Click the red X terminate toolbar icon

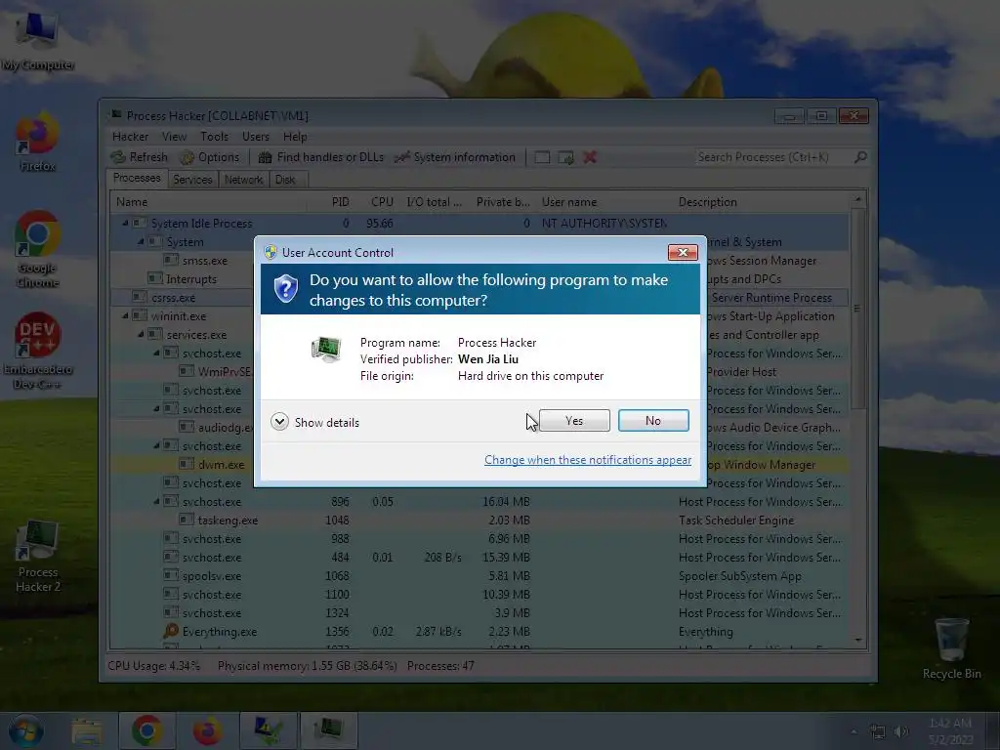tap(590, 157)
